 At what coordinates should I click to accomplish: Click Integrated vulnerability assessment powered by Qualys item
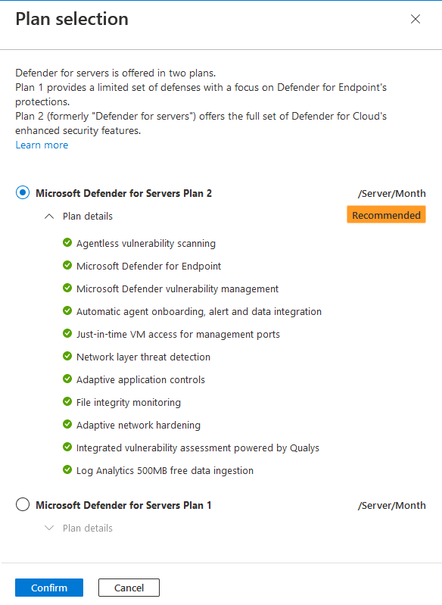tap(198, 448)
